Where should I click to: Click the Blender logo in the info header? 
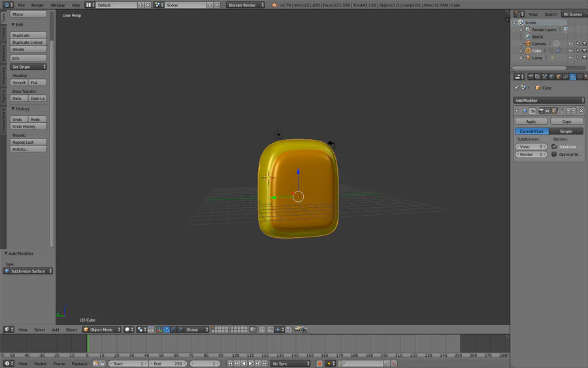pyautogui.click(x=274, y=5)
